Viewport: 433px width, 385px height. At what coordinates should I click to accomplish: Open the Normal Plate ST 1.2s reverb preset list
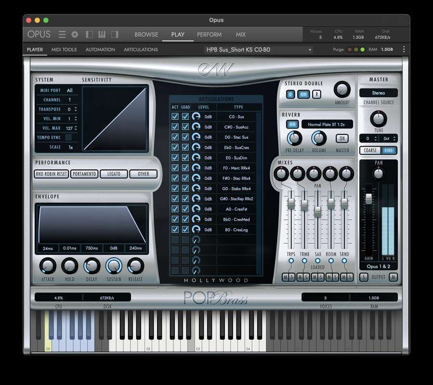327,124
